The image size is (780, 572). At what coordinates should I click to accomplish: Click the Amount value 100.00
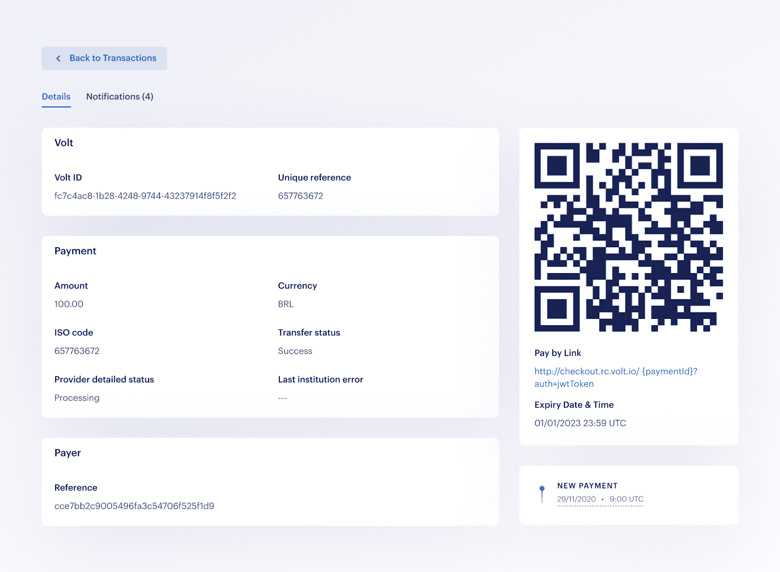tap(68, 304)
